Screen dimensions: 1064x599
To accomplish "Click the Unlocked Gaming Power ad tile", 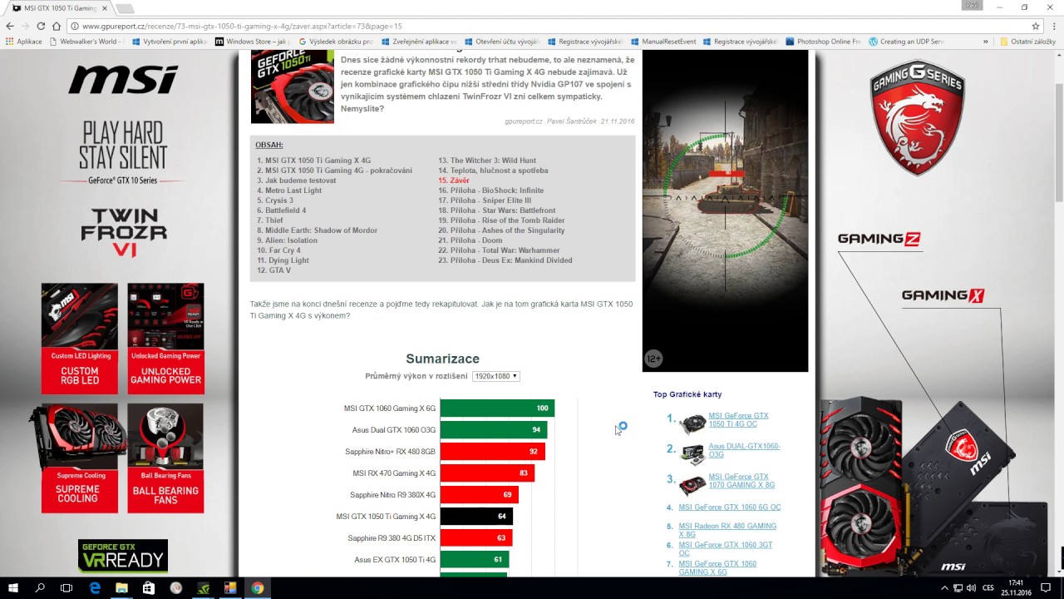I will point(165,339).
